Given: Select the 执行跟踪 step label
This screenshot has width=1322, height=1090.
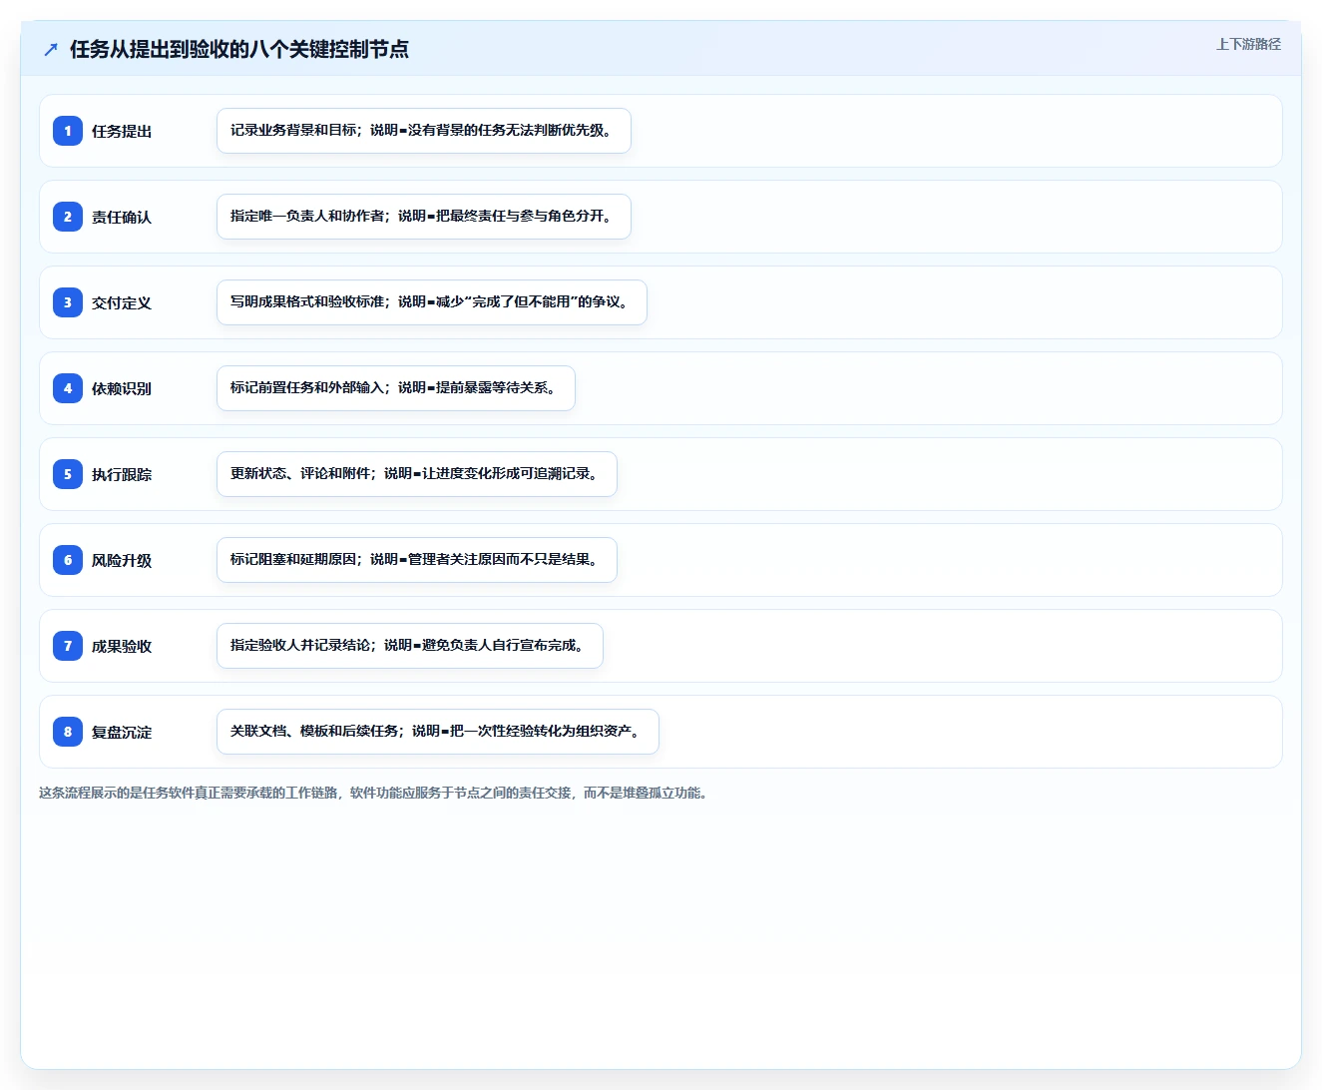Looking at the screenshot, I should pos(122,474).
